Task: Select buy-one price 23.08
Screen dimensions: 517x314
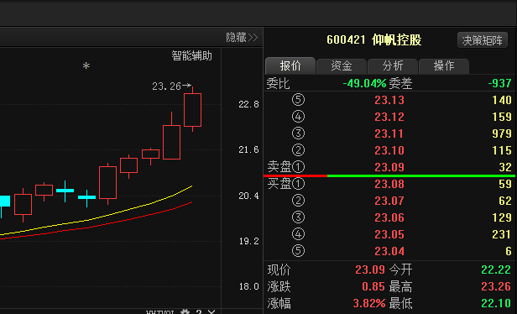Action: pyautogui.click(x=389, y=184)
